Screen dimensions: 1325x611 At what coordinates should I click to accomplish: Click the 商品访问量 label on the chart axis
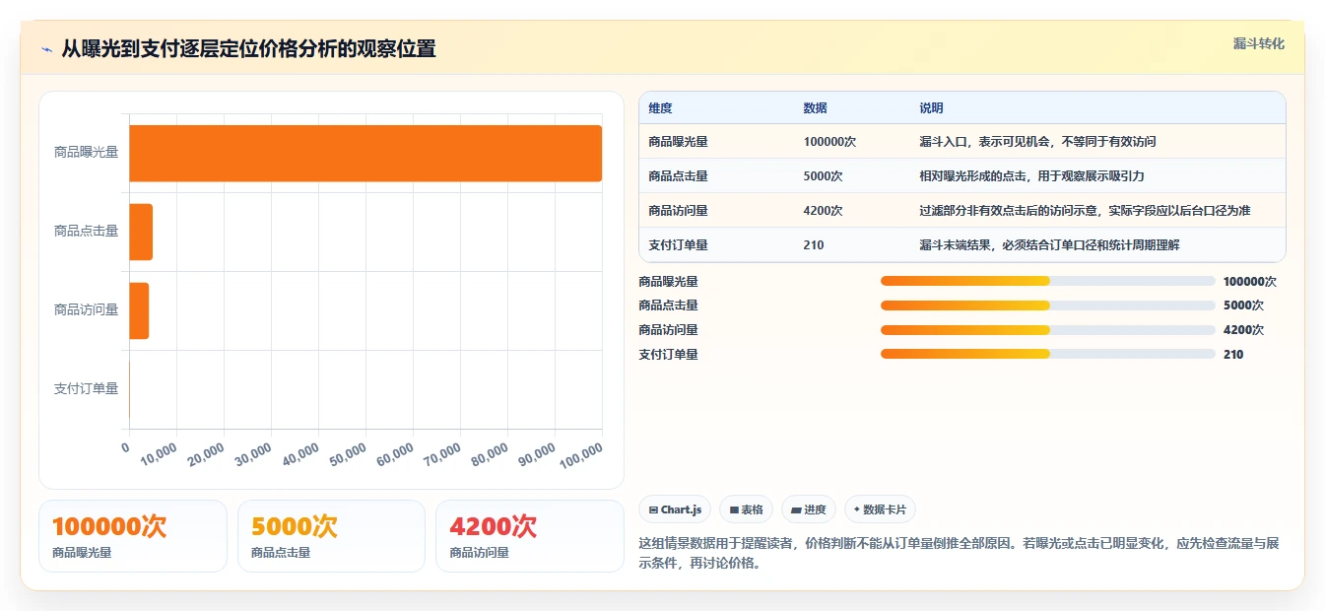click(86, 310)
